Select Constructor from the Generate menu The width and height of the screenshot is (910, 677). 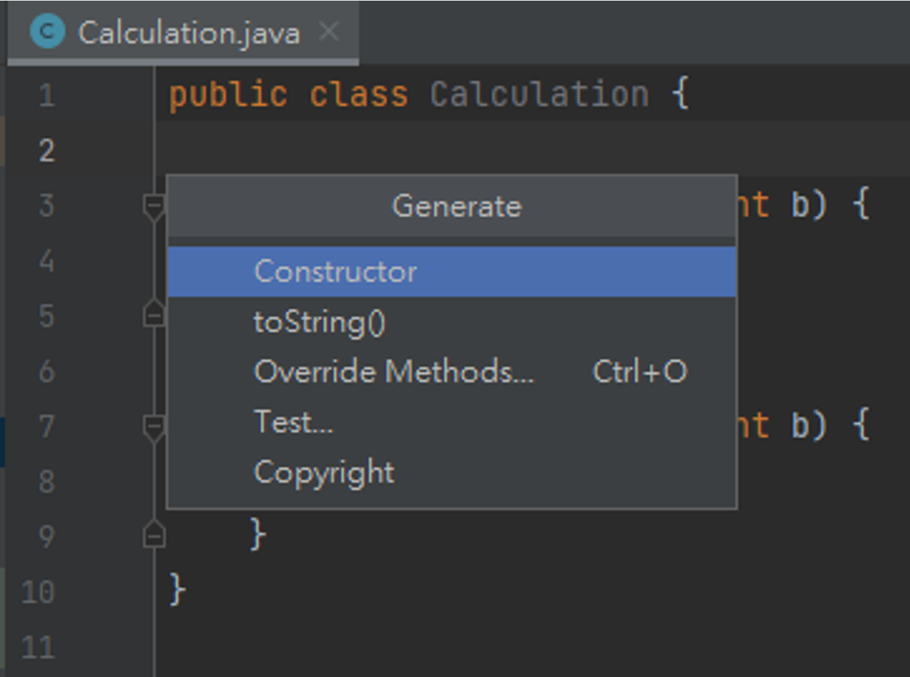point(335,271)
